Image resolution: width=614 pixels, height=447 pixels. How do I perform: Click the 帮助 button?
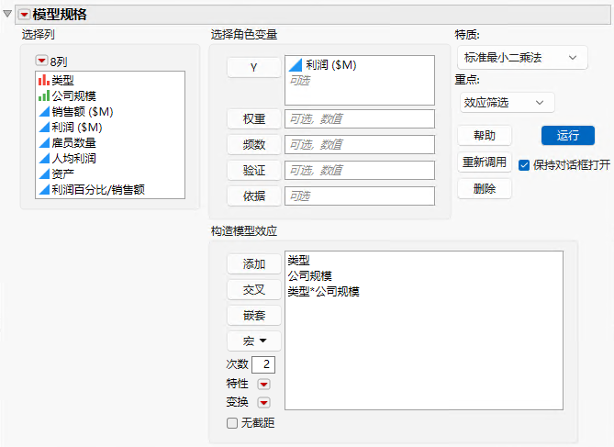coord(485,136)
